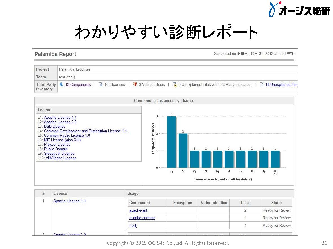Open Common Development and Distribution License 1.1
This screenshot has width=333, height=249.
point(86,131)
